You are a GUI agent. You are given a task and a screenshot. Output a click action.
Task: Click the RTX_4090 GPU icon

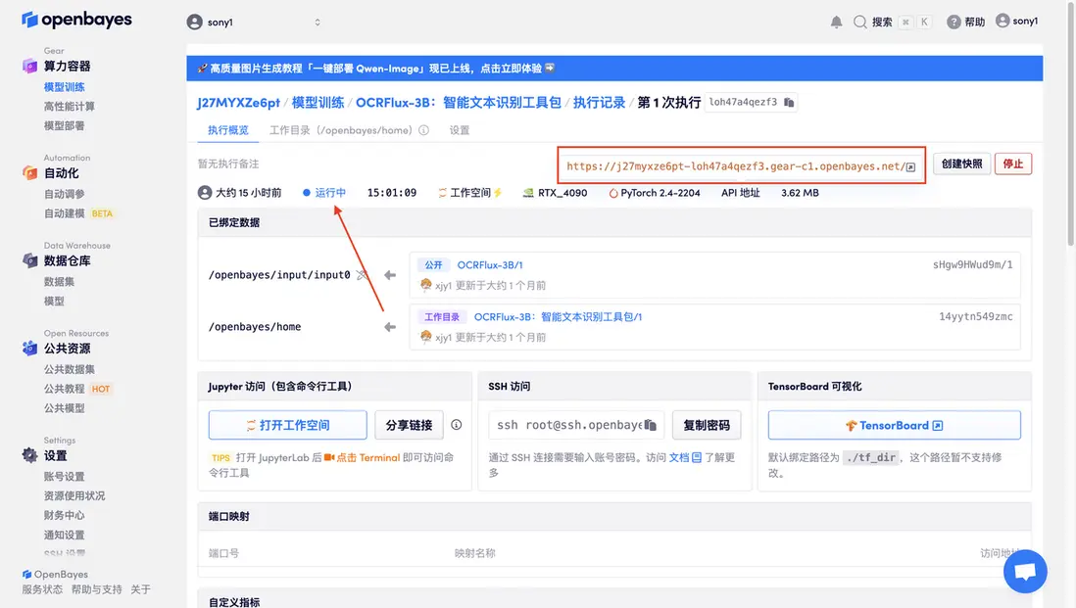[x=527, y=193]
